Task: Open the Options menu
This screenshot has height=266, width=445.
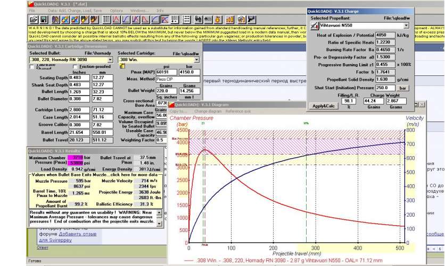Action: (x=116, y=10)
